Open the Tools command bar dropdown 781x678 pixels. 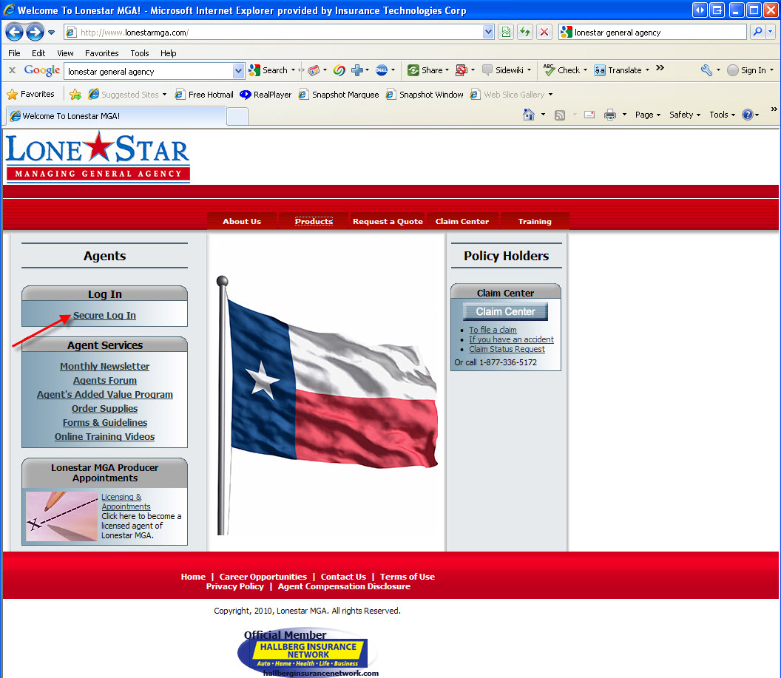[722, 115]
